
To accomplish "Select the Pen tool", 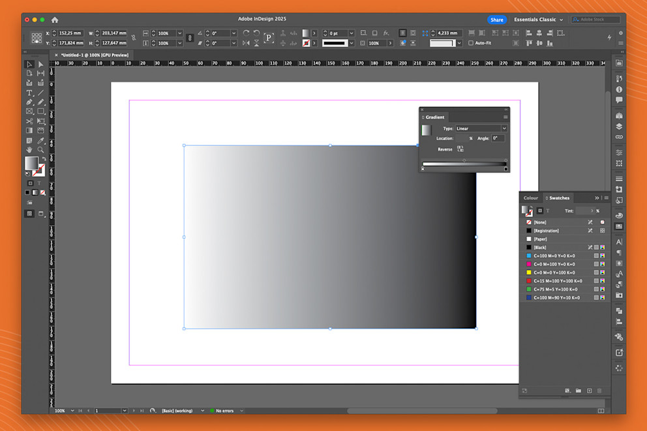I will point(30,102).
